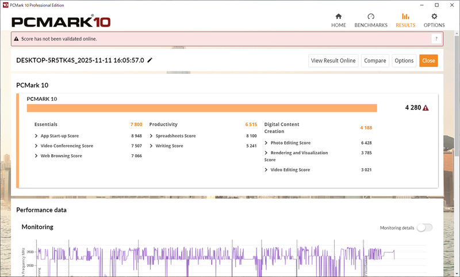460x277 pixels.
Task: Go to RESULTS menu label
Action: pyautogui.click(x=405, y=25)
